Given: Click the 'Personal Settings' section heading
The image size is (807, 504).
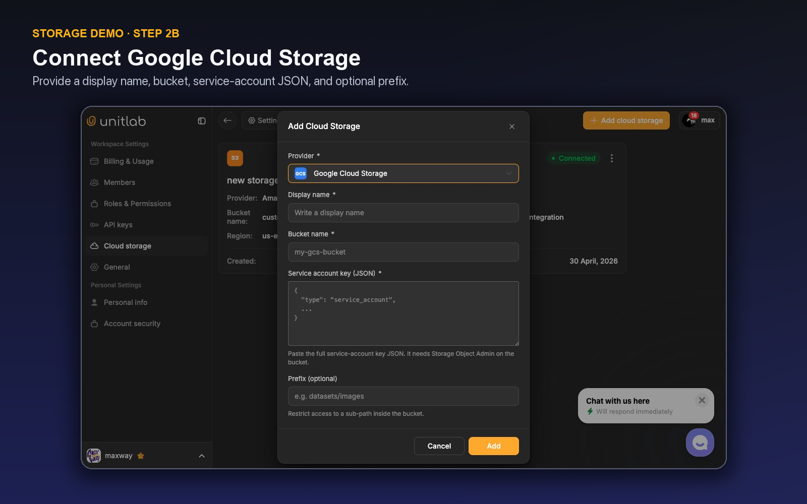Looking at the screenshot, I should pos(116,285).
